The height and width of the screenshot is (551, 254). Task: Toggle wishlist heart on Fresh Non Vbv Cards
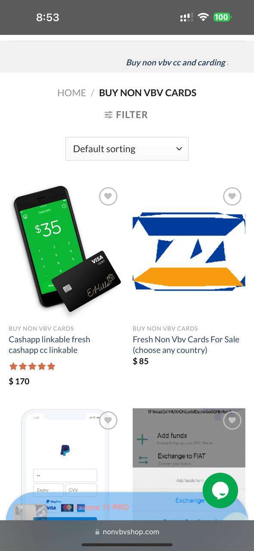(232, 196)
